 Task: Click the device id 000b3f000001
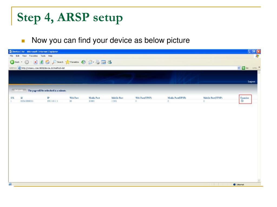click(27, 101)
